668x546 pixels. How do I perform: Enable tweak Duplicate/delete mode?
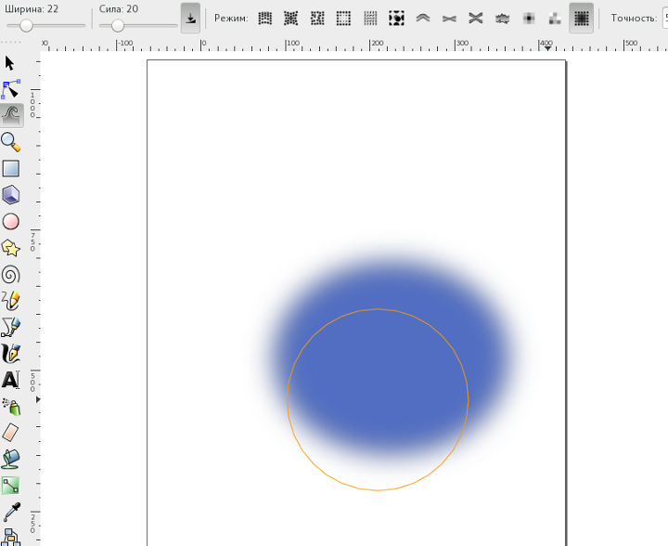click(397, 19)
